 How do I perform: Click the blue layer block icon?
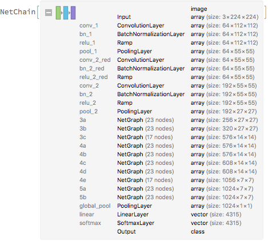click(66, 13)
